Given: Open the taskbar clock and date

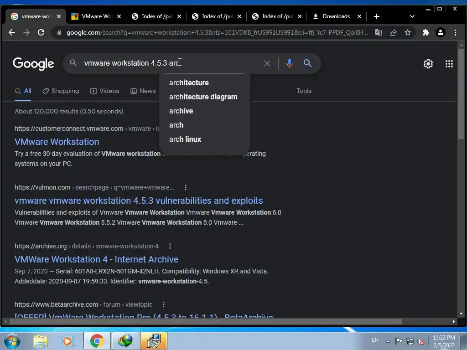Looking at the screenshot, I should pos(444,341).
